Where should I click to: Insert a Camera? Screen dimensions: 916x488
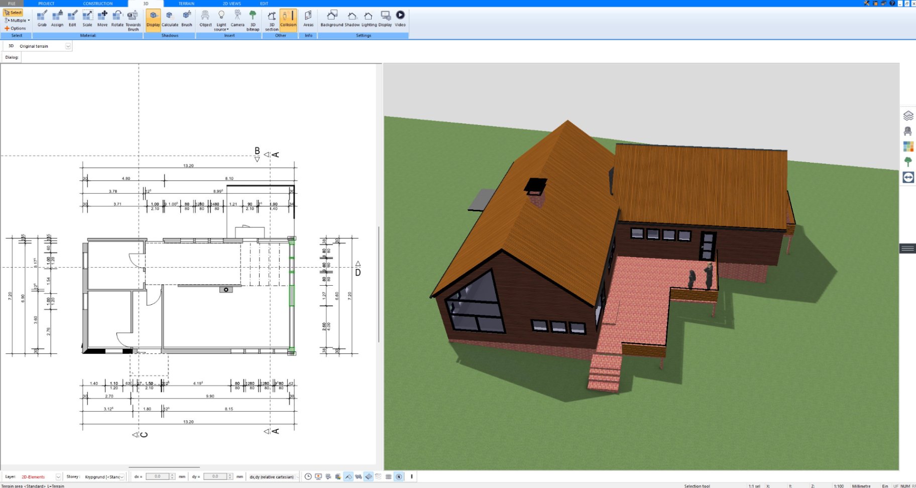point(238,19)
